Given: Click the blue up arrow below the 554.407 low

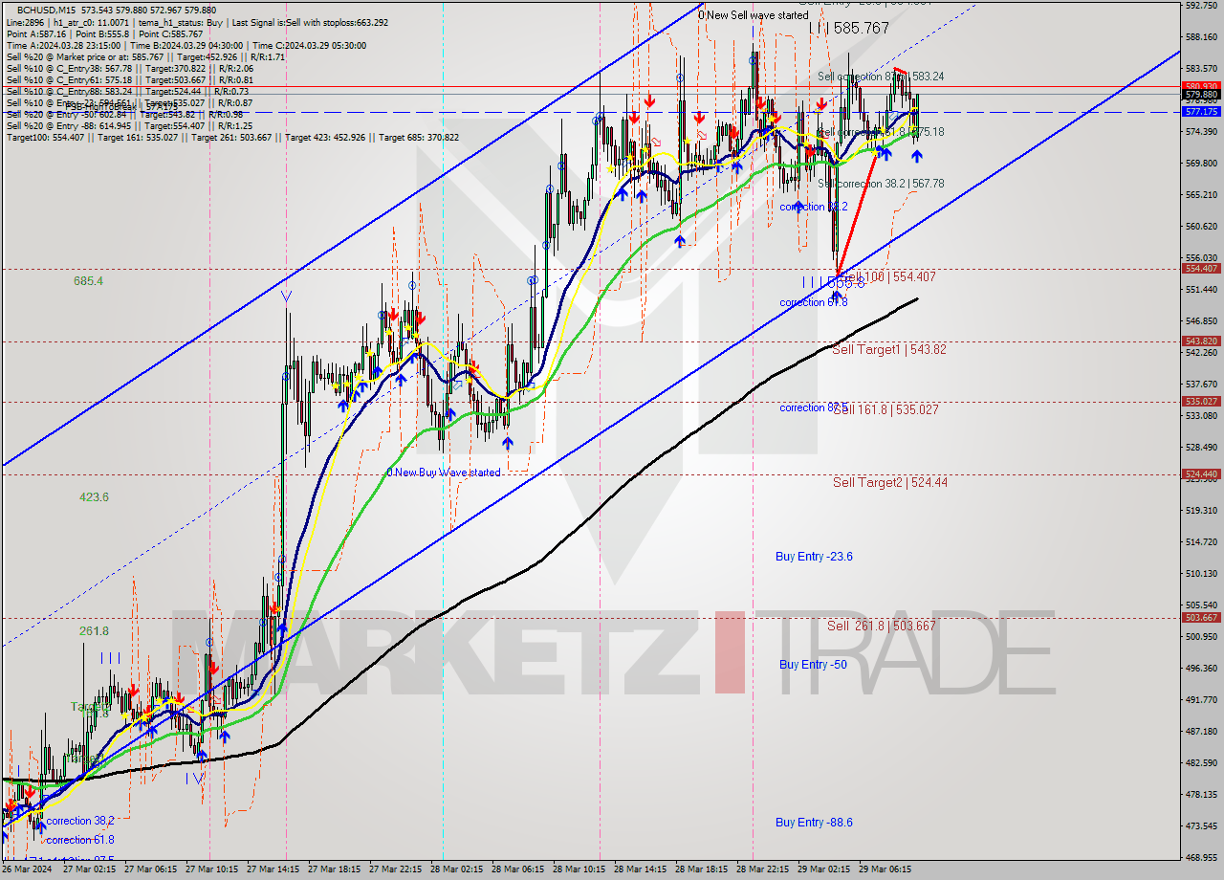Looking at the screenshot, I should point(836,297).
